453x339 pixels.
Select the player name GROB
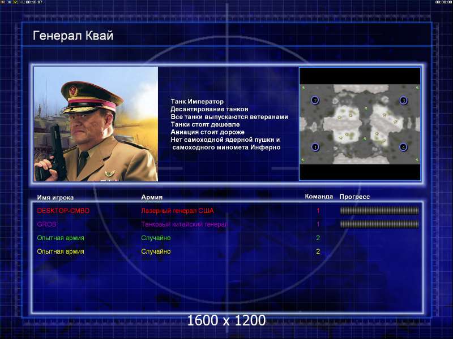(x=46, y=224)
